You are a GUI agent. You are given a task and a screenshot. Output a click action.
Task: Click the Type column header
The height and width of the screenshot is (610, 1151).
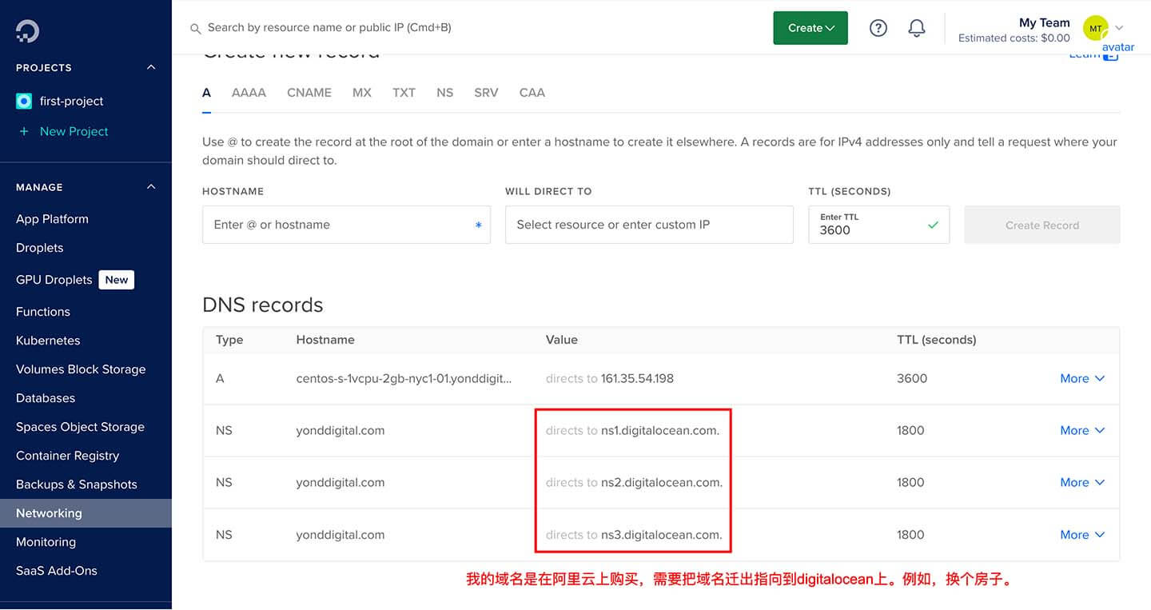click(229, 340)
